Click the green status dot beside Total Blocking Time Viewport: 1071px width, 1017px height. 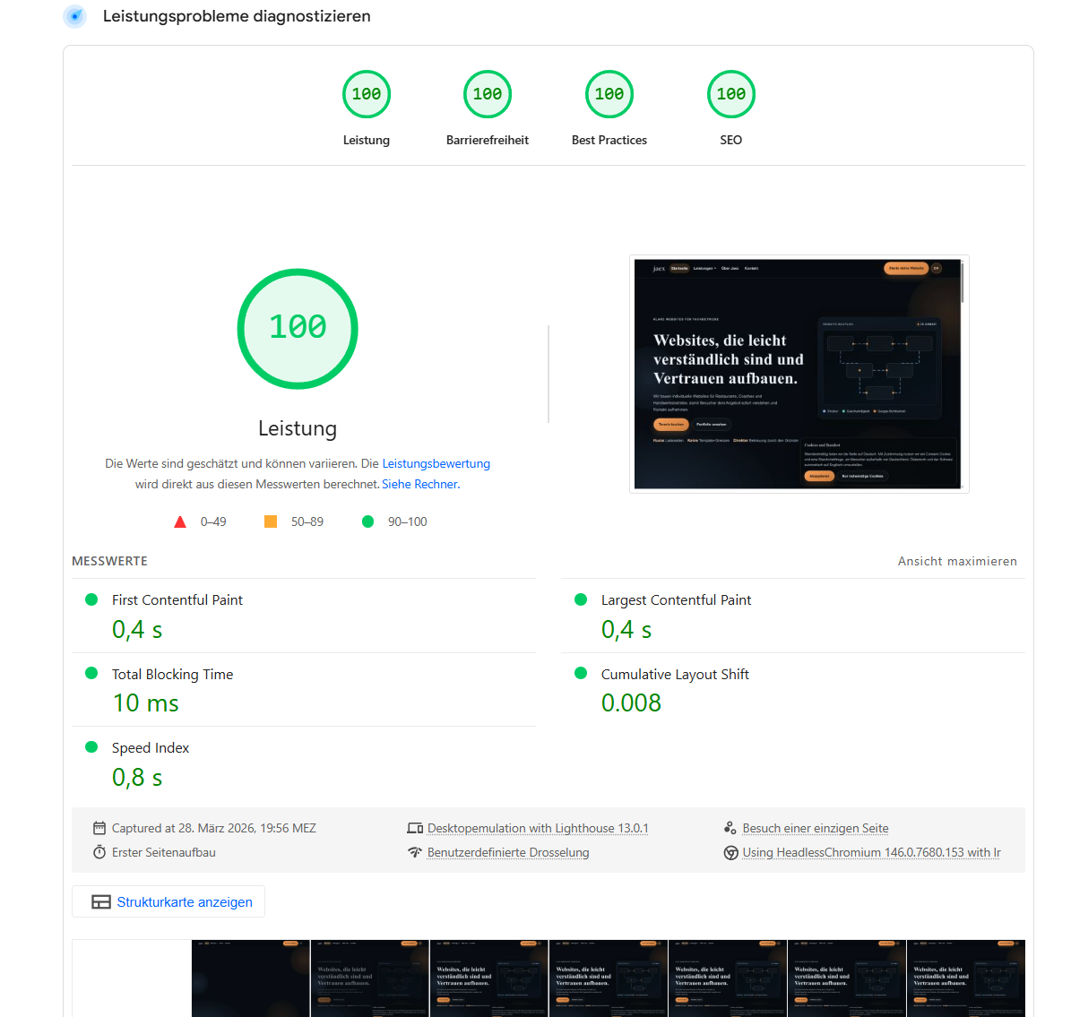(x=91, y=674)
